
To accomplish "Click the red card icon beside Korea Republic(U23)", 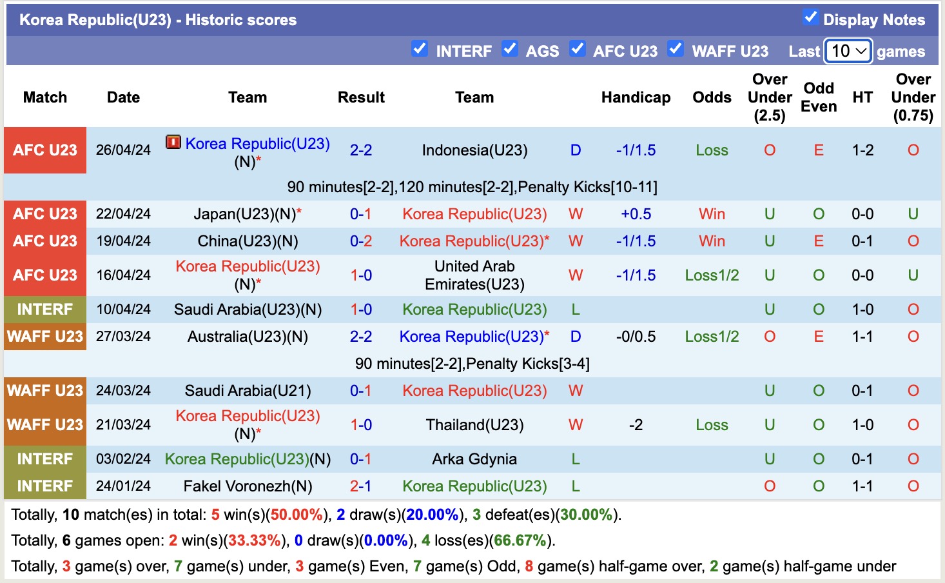I will pyautogui.click(x=173, y=143).
